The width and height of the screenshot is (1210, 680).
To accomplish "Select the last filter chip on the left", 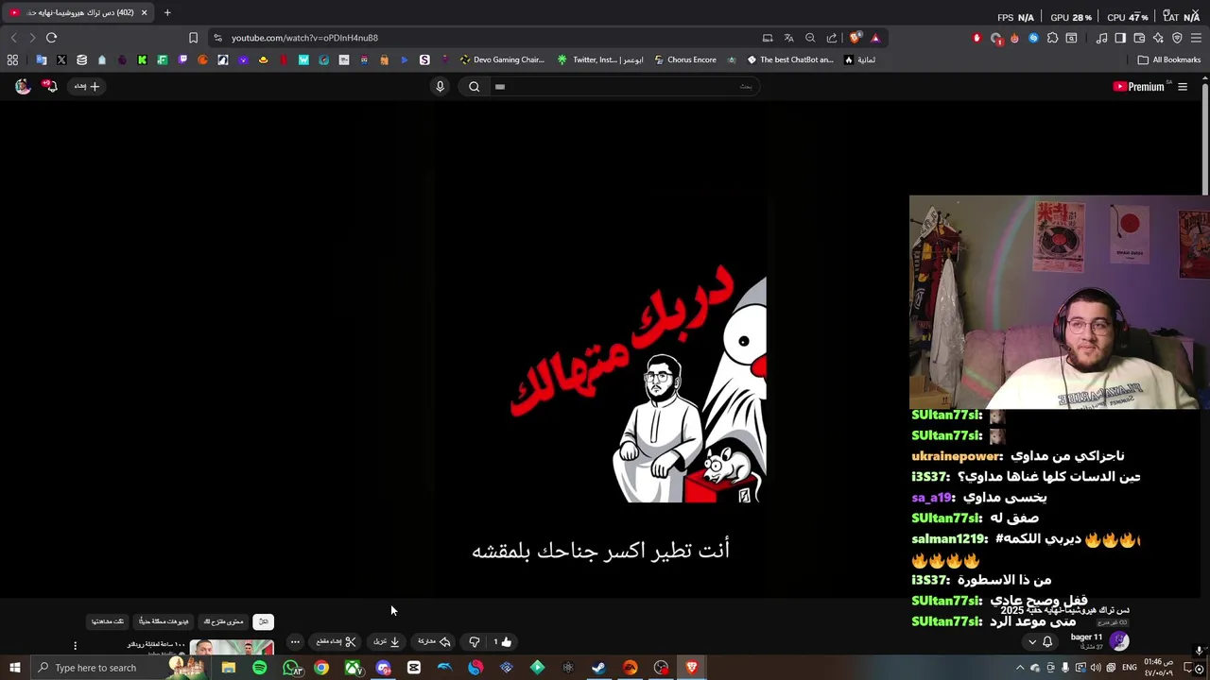I will 108,621.
